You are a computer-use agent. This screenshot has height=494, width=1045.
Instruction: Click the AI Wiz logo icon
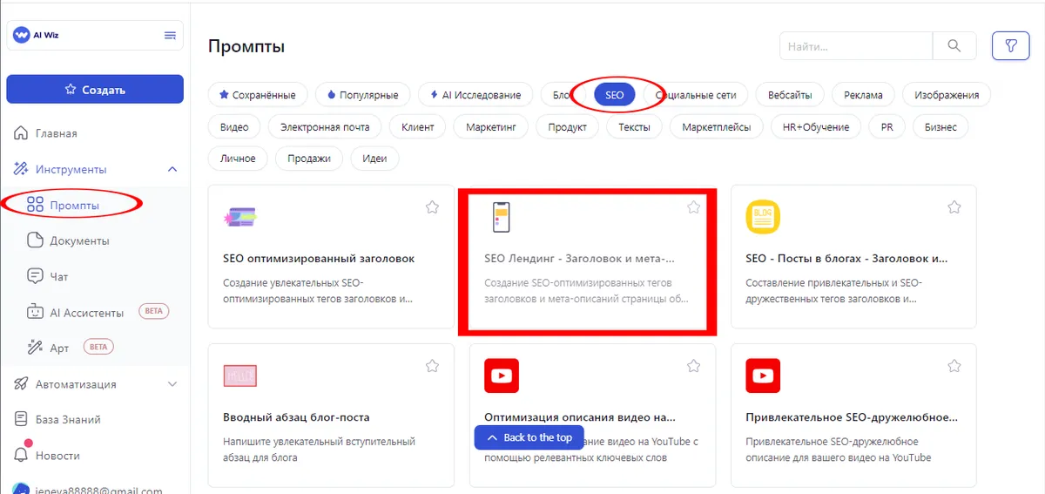pyautogui.click(x=22, y=35)
